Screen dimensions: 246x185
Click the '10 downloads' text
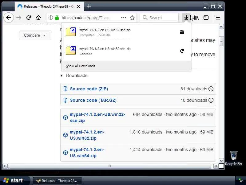(194, 100)
